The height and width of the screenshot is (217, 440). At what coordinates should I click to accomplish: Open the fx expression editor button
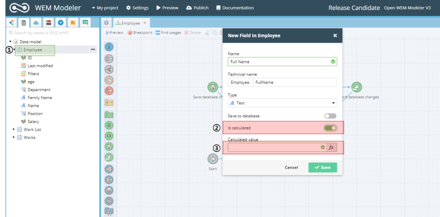click(x=332, y=147)
